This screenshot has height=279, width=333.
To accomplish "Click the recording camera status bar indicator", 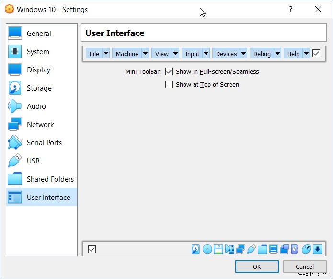I will click(x=285, y=249).
